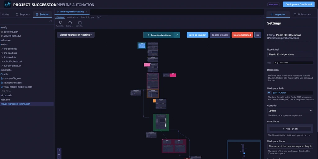318x159 pixels.
Task: Click the visual-regression-testing graph title label
Action: 76,35
